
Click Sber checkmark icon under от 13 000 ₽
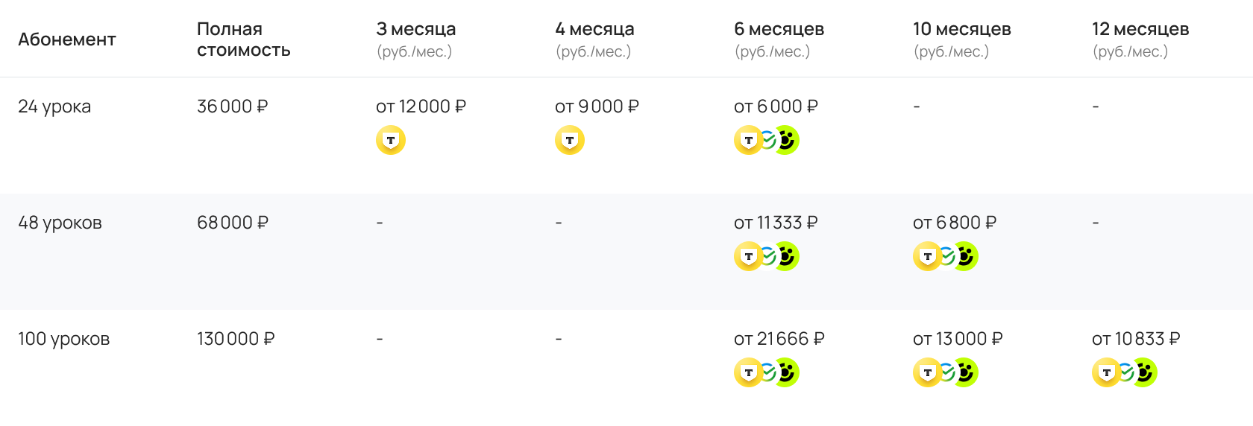(946, 372)
